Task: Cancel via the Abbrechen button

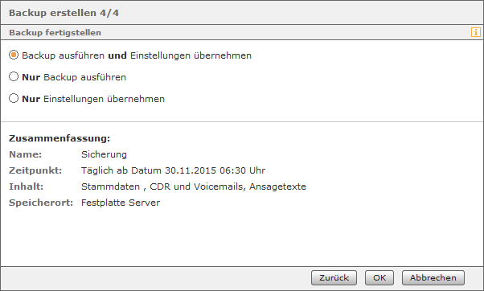Action: (433, 277)
